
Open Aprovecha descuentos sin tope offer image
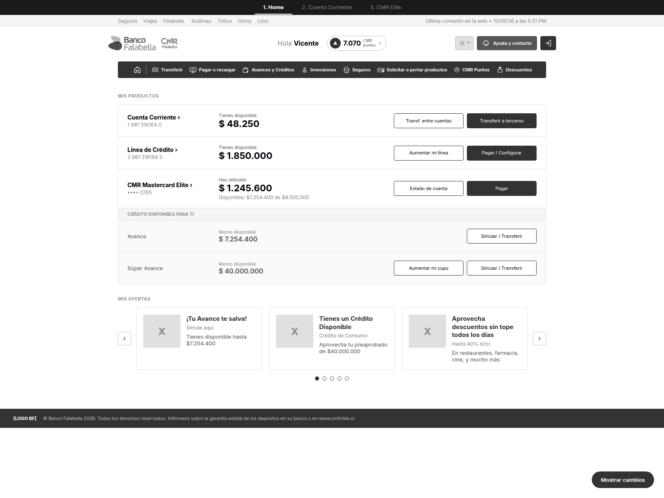(x=427, y=331)
